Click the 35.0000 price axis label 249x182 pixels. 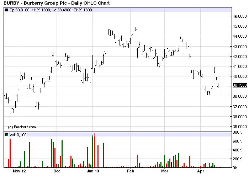(240, 127)
